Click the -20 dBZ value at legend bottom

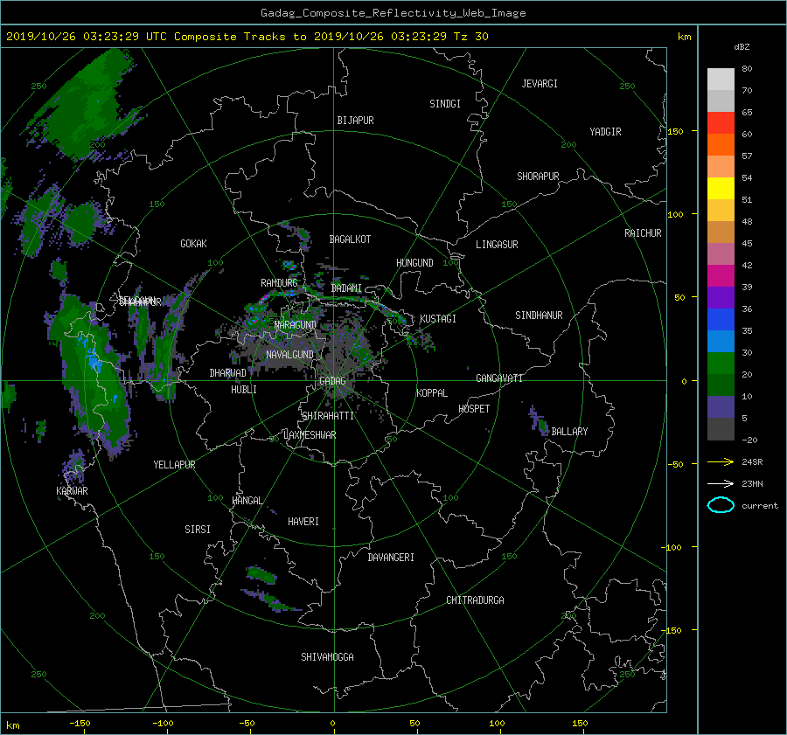click(x=749, y=440)
